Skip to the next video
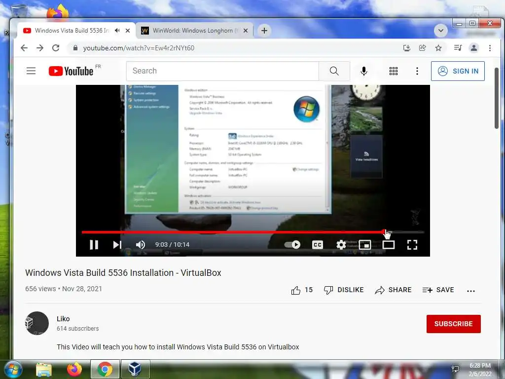Image resolution: width=505 pixels, height=379 pixels. pos(117,245)
